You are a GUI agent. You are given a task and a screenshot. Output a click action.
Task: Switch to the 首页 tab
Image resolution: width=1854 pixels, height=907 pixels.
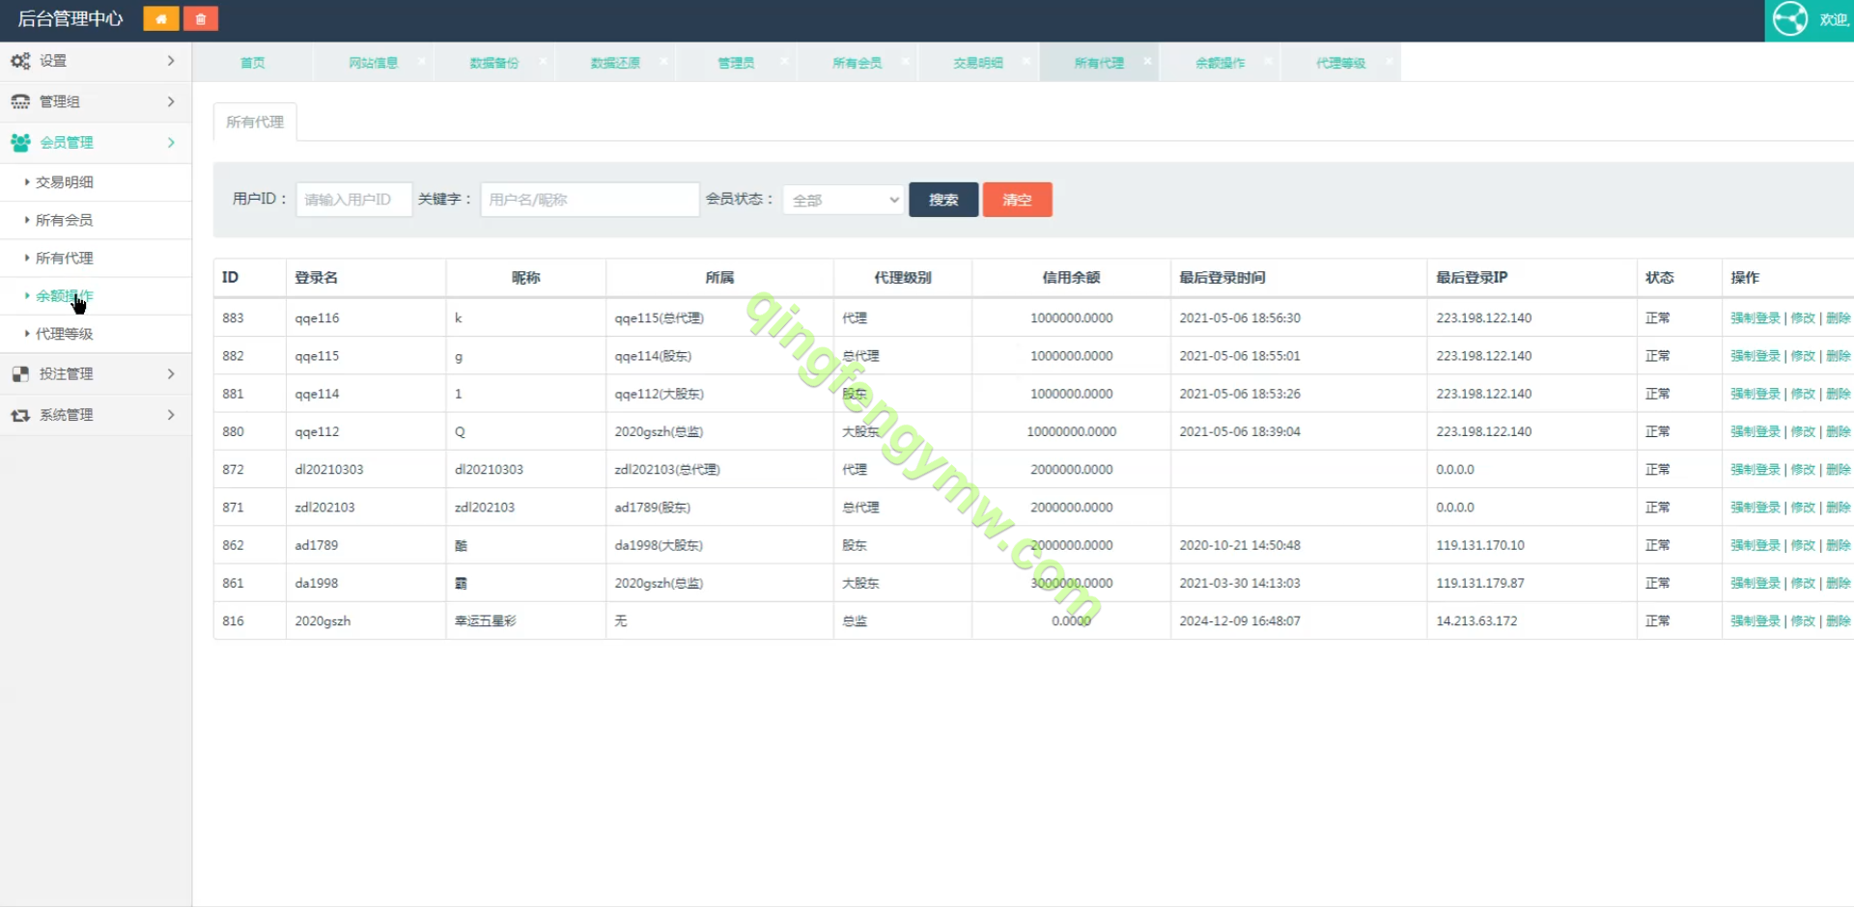(253, 63)
